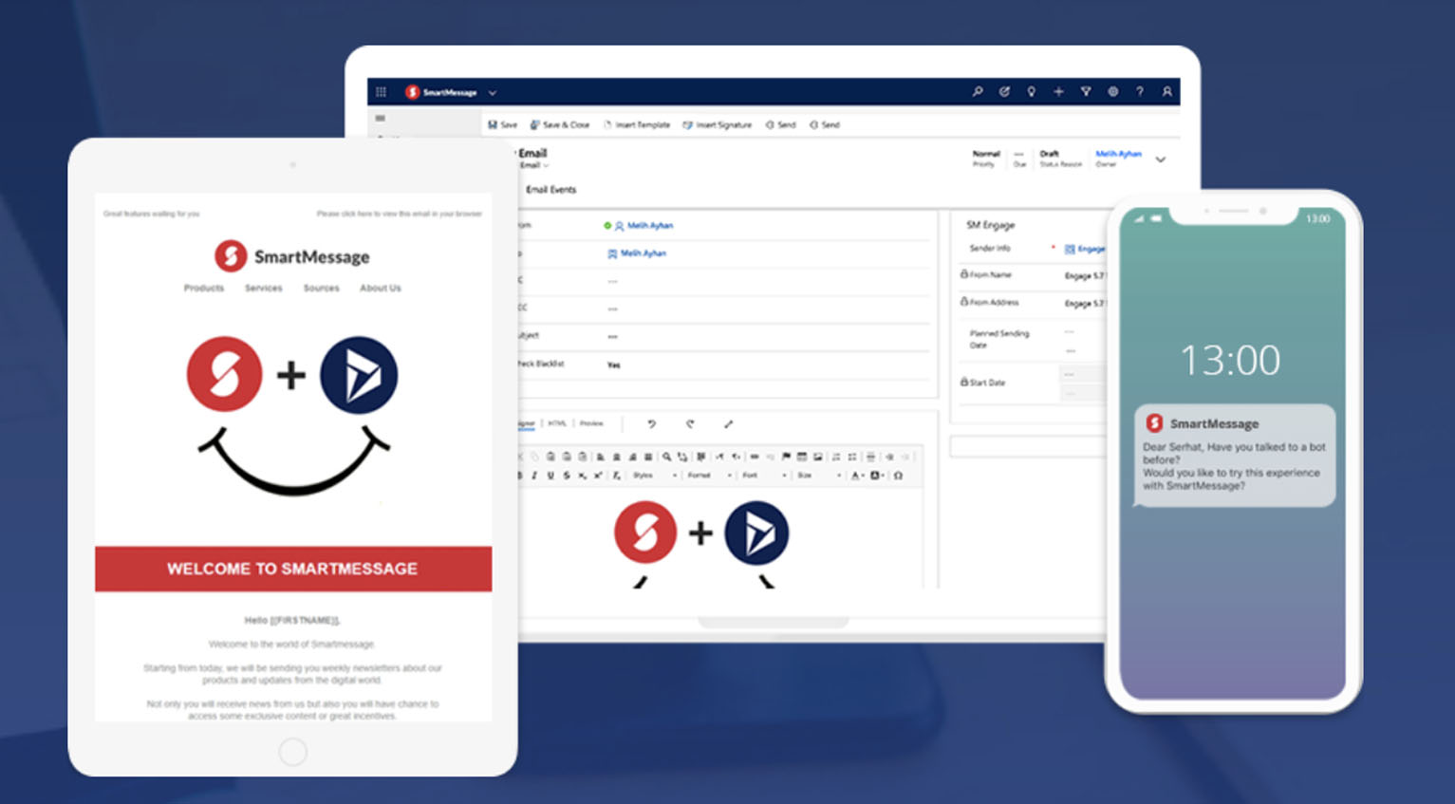1455x804 pixels.
Task: Click the WELCOME TO SMARTMESSAGE red banner
Action: click(x=293, y=569)
